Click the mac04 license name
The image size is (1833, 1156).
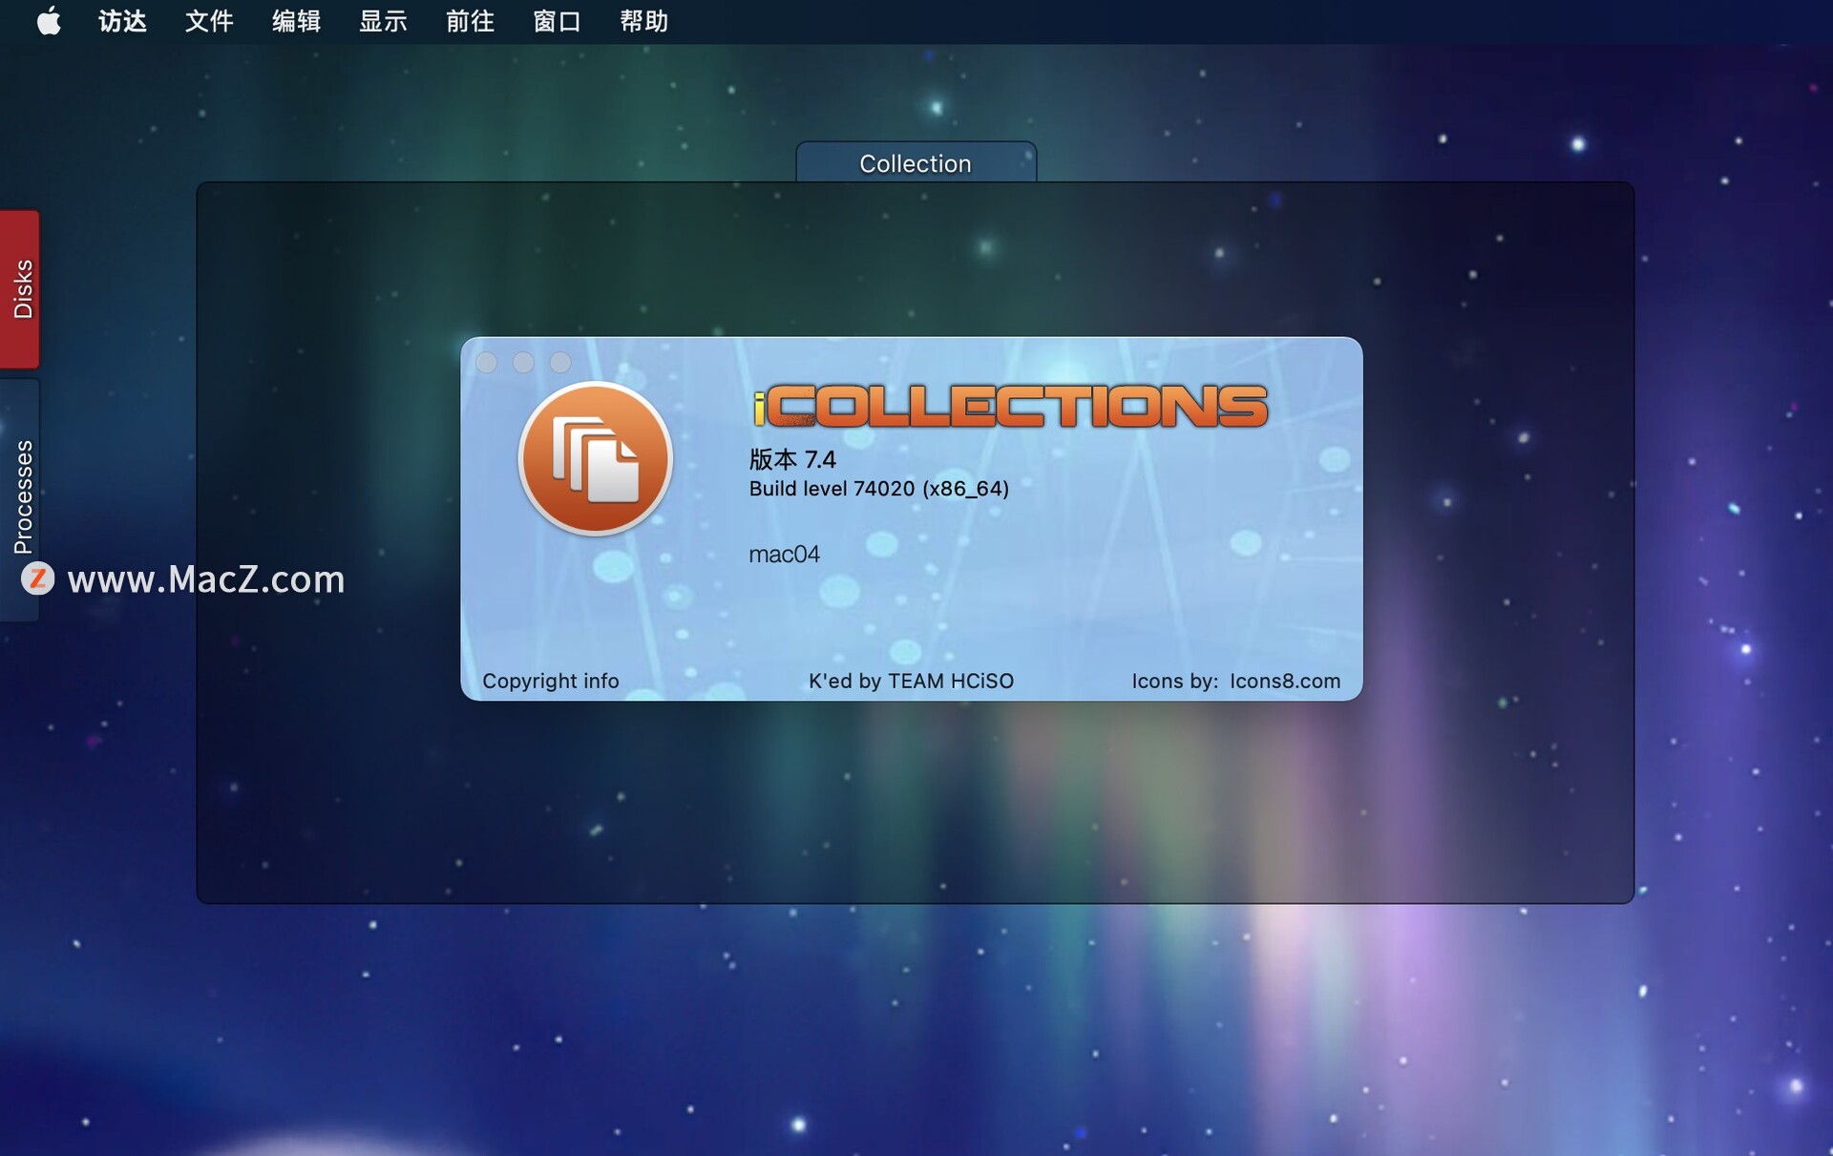click(784, 555)
